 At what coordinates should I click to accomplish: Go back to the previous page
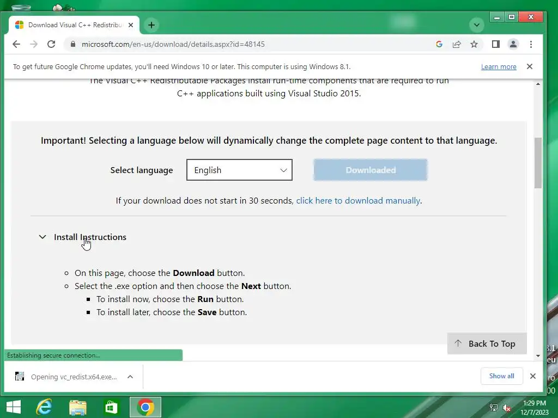pyautogui.click(x=16, y=44)
